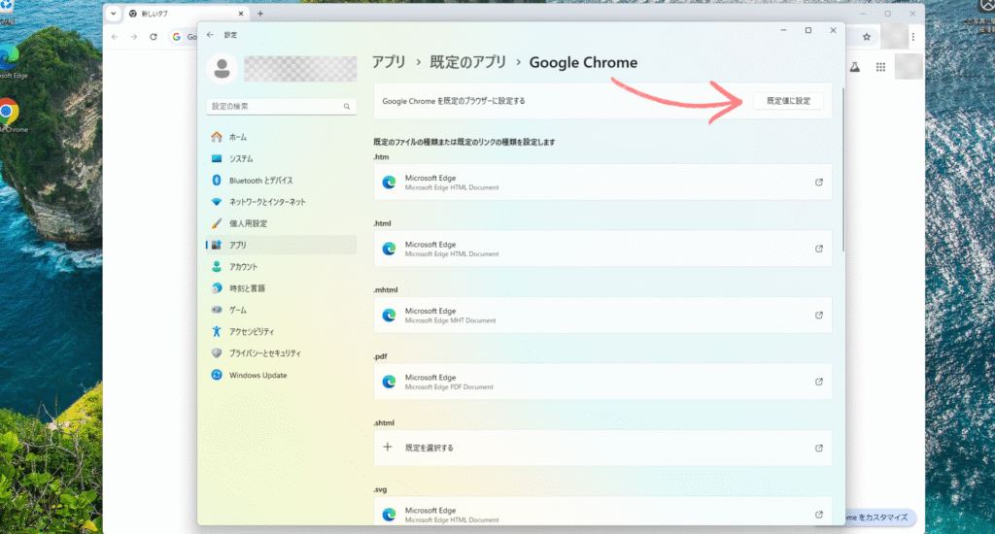The image size is (995, 534).
Task: Open ネットワークとインターネット in the sidebar
Action: pos(281,202)
